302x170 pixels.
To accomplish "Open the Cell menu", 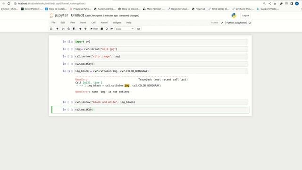I will click(93, 23).
